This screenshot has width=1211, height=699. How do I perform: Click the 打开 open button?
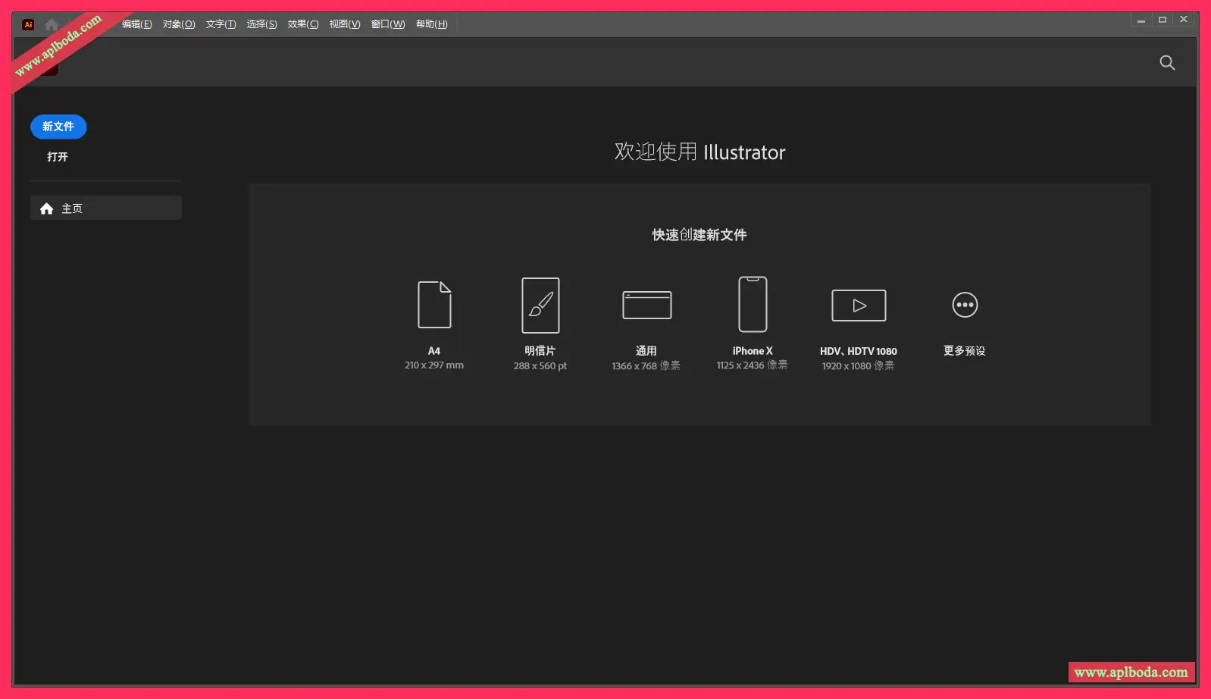point(58,157)
